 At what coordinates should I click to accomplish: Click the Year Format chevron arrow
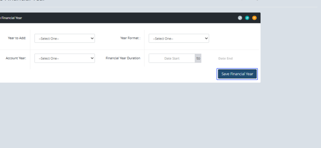click(x=206, y=38)
